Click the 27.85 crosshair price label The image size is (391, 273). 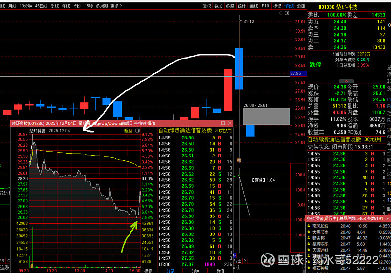(x=299, y=73)
